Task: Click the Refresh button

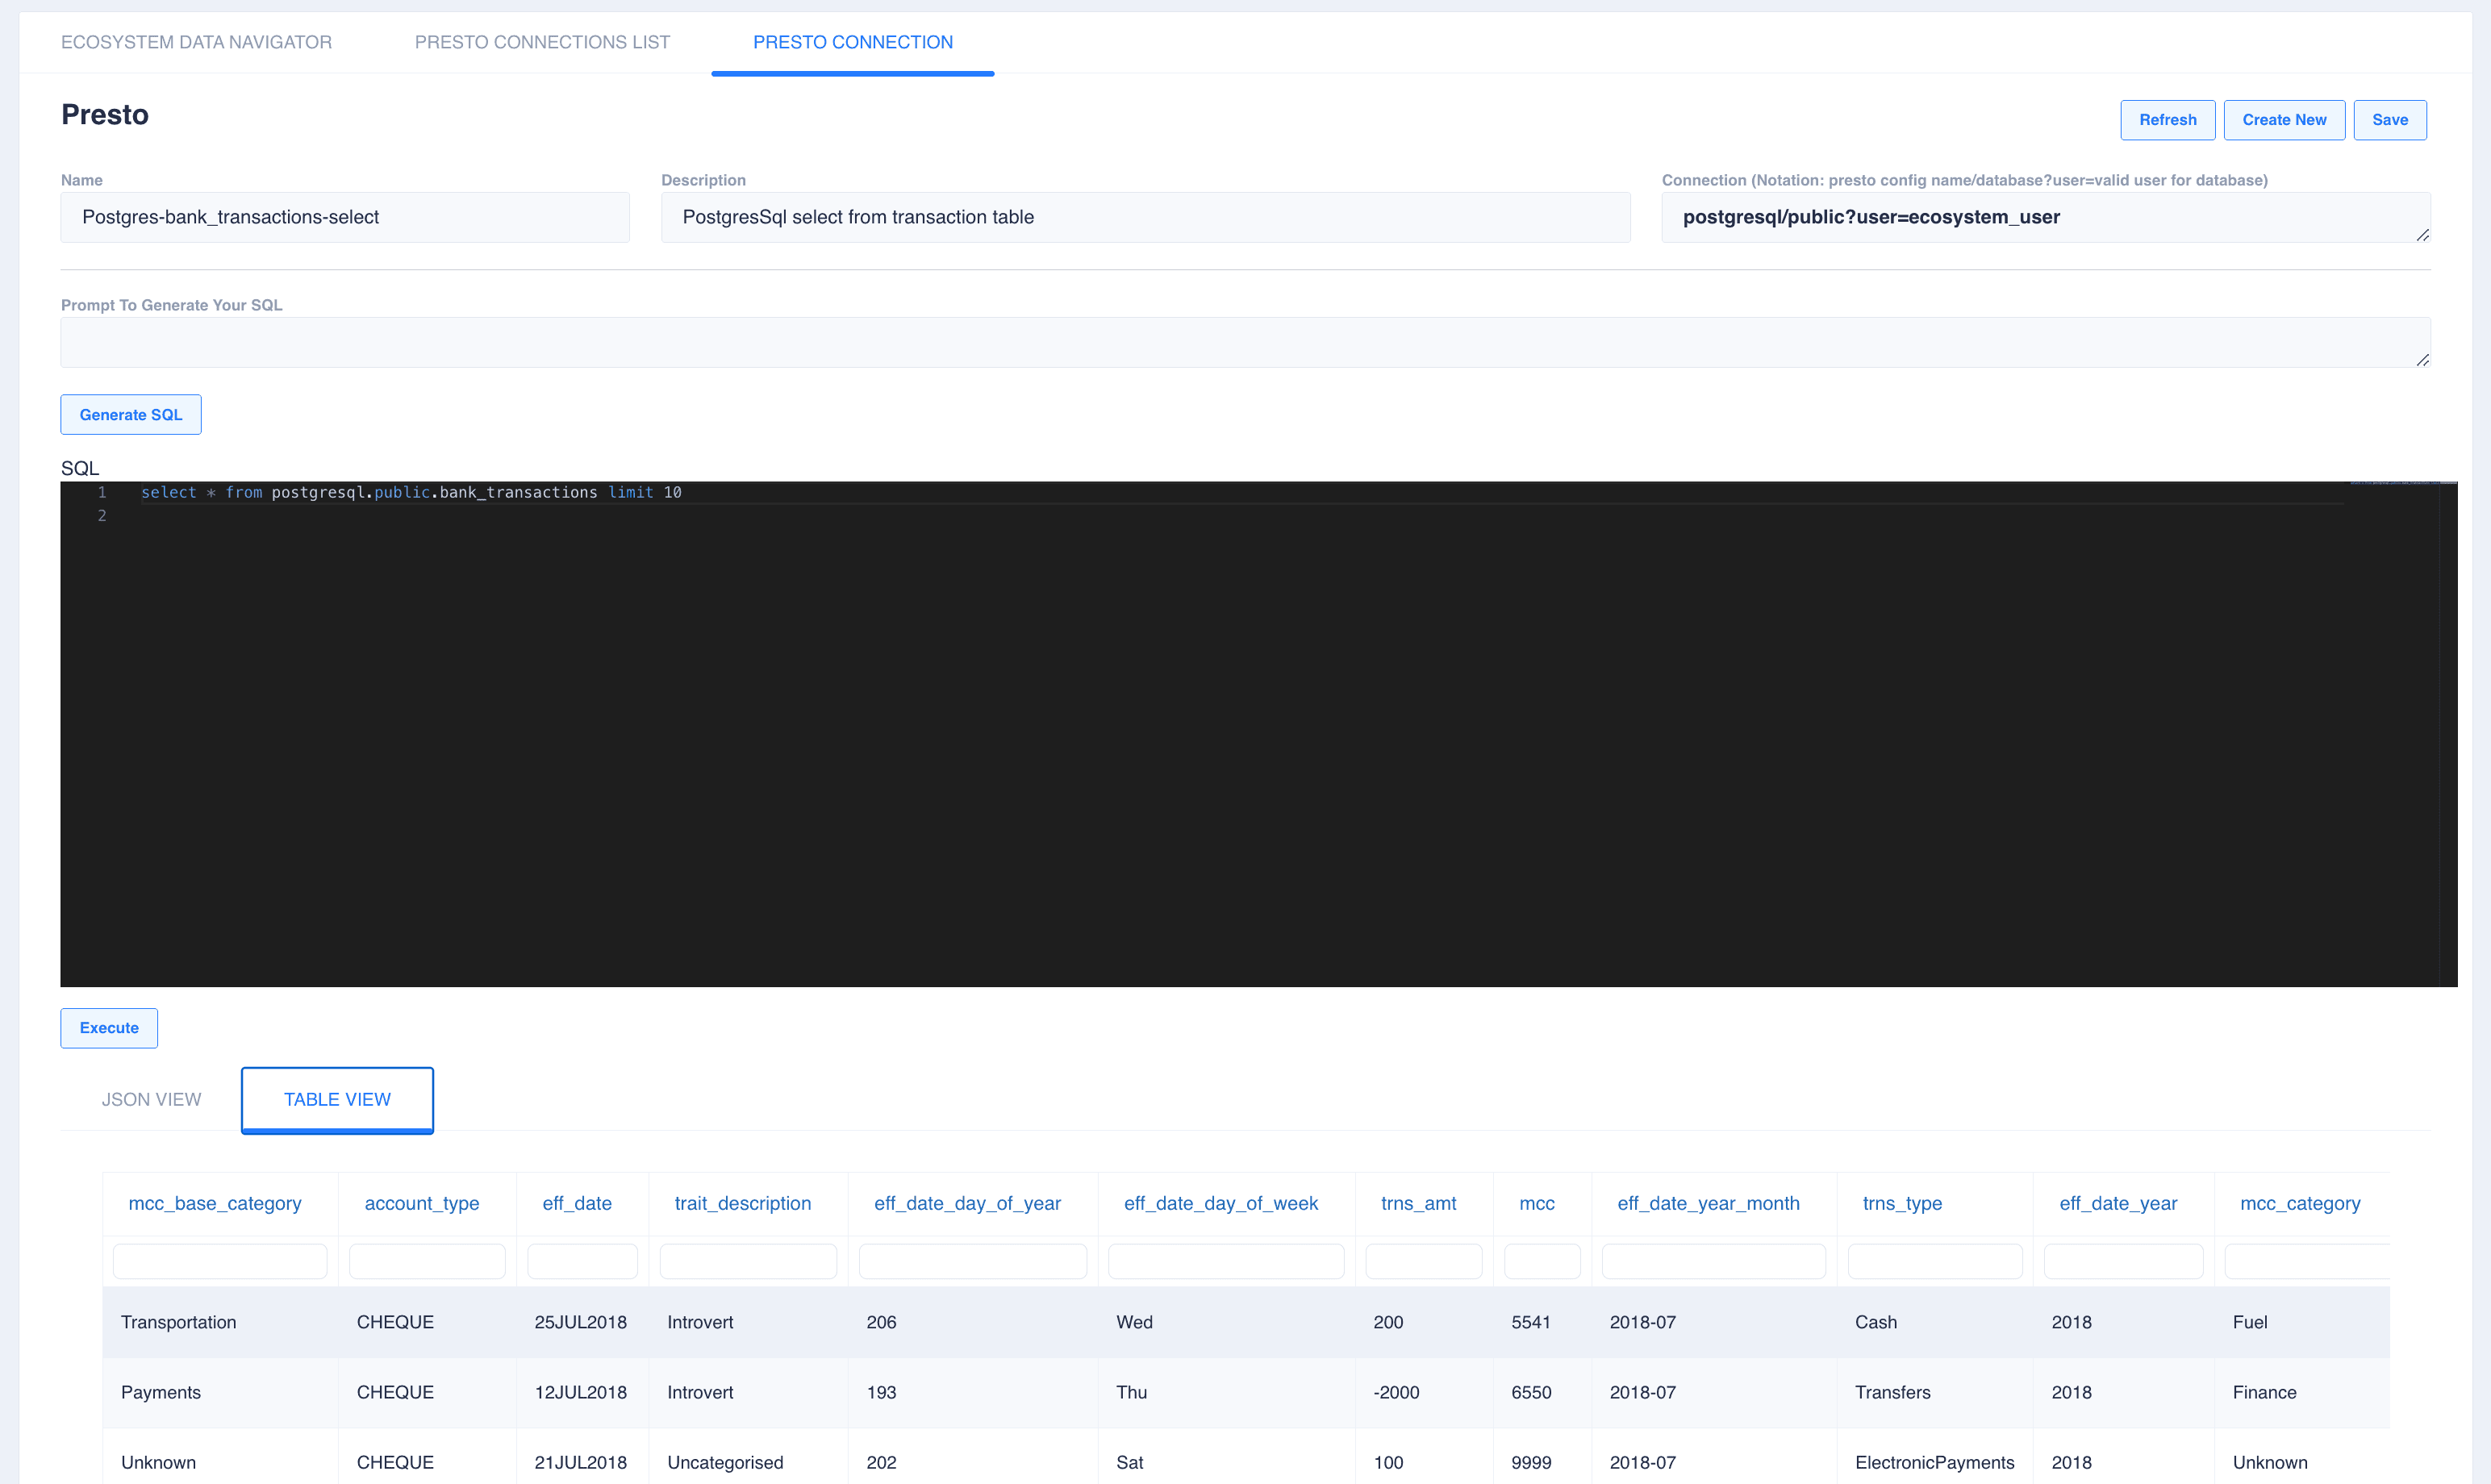Action: click(x=2167, y=120)
